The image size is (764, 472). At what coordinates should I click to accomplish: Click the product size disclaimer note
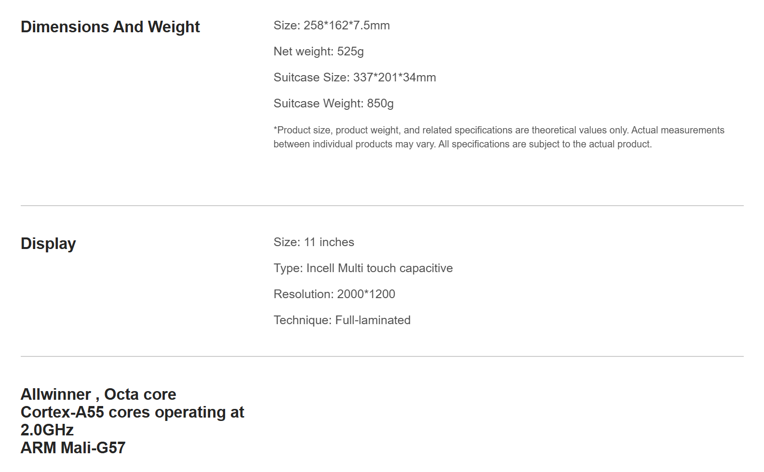click(499, 137)
